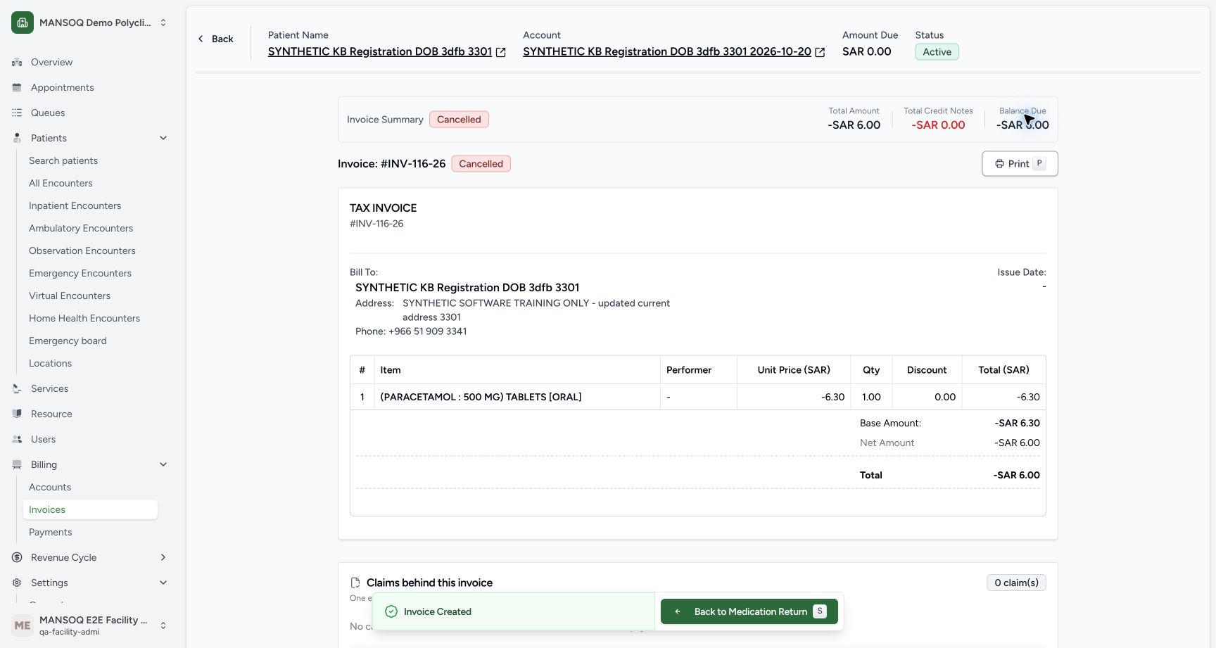Open the account link dated 2026-10-20

tap(667, 51)
